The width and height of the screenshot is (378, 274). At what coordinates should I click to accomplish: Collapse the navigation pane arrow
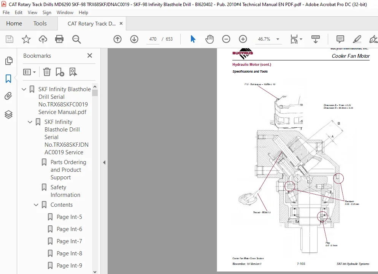click(x=104, y=162)
